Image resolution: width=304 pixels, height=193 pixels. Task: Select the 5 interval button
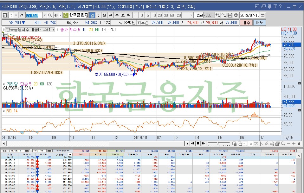(148, 15)
